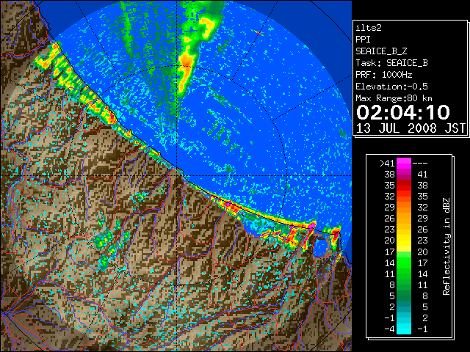
Task: Click the orange 26-29 dBZ legend swatch
Action: click(x=404, y=219)
